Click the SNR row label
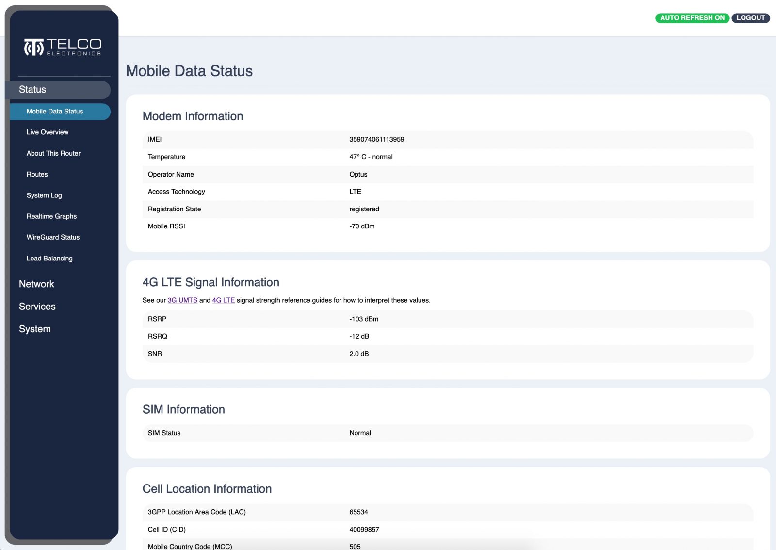776x550 pixels. [155, 354]
